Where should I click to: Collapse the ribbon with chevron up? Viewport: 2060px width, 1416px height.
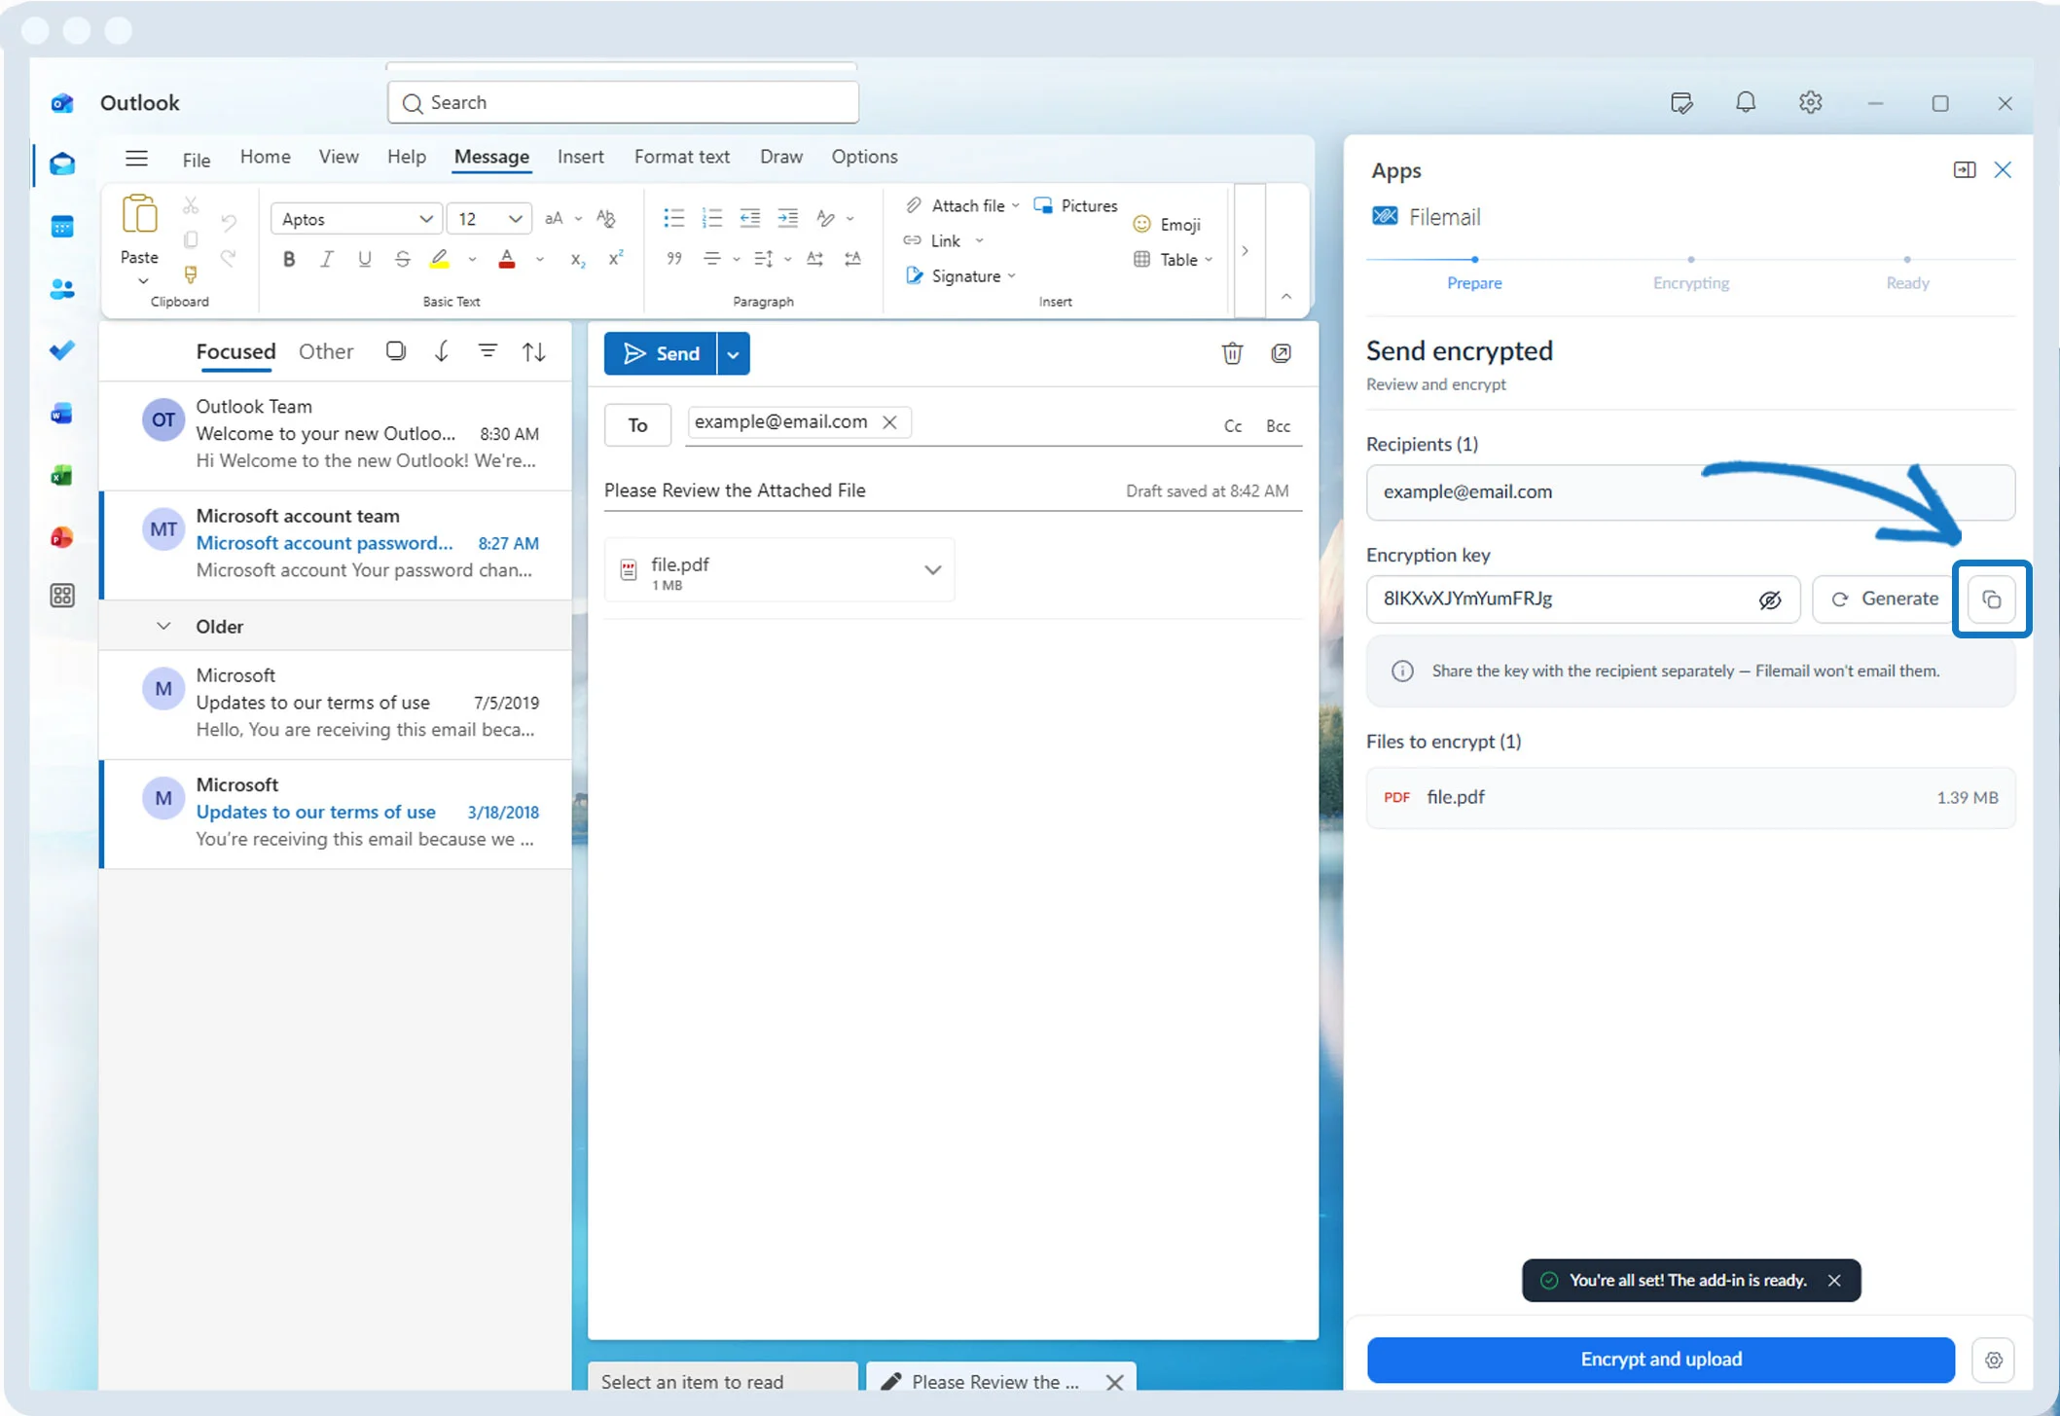click(x=1286, y=297)
